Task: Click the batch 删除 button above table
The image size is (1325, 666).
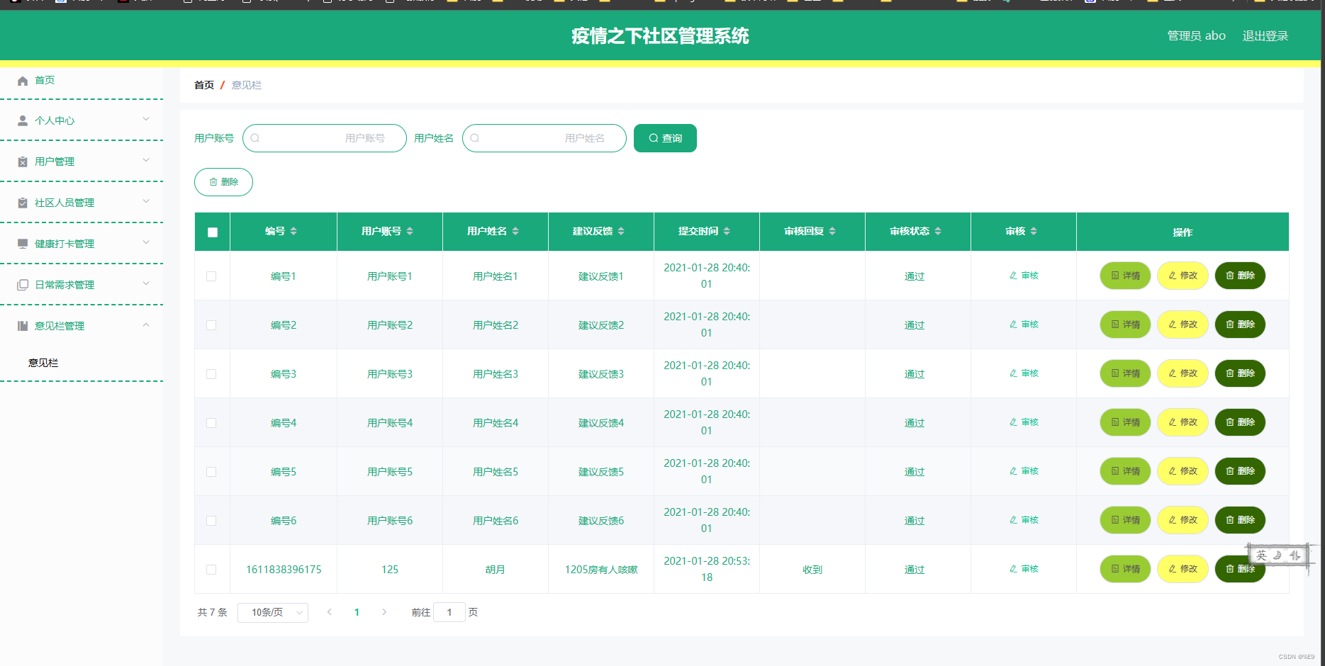Action: [223, 182]
